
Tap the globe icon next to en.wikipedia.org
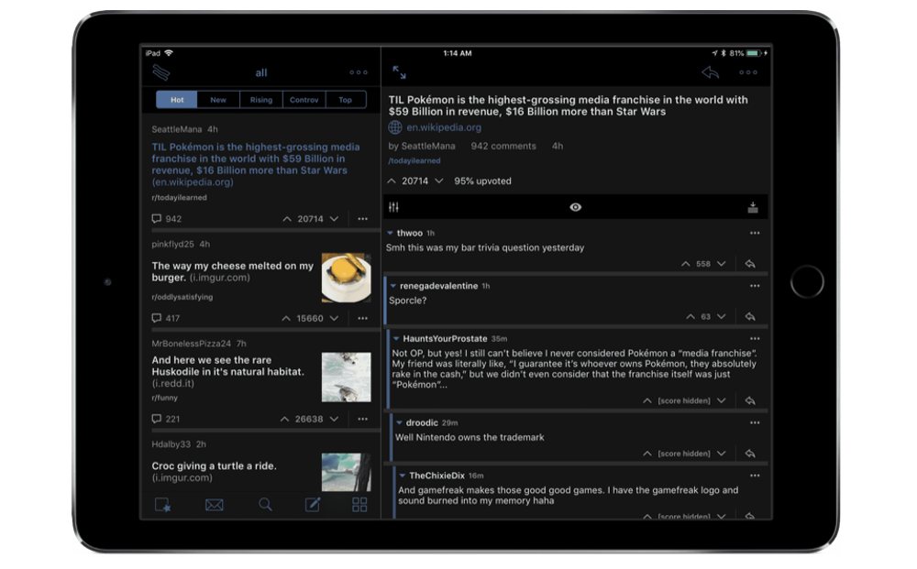tap(395, 126)
